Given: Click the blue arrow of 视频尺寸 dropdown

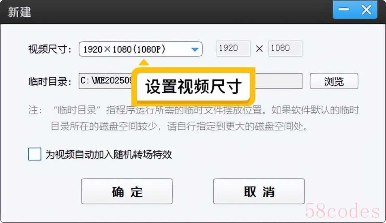Looking at the screenshot, I should [195, 49].
